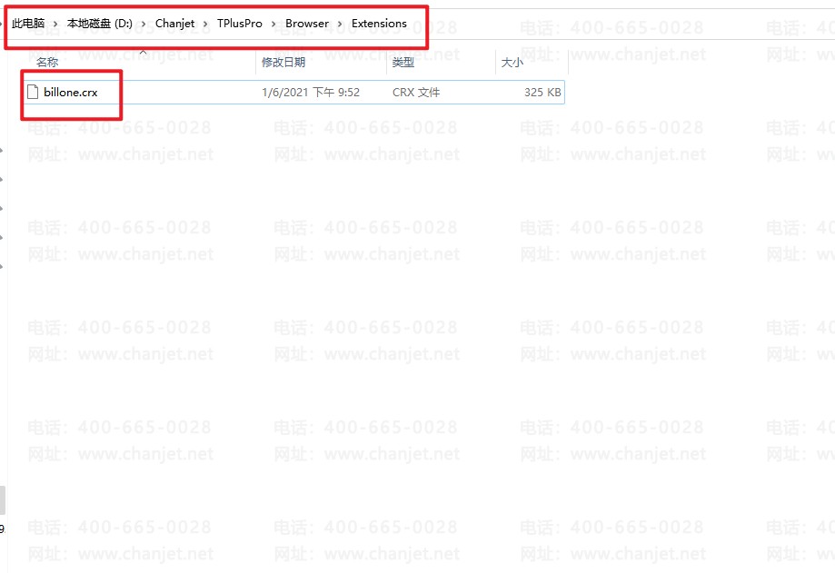
Task: Sort files by the 名称 column
Action: 47,63
